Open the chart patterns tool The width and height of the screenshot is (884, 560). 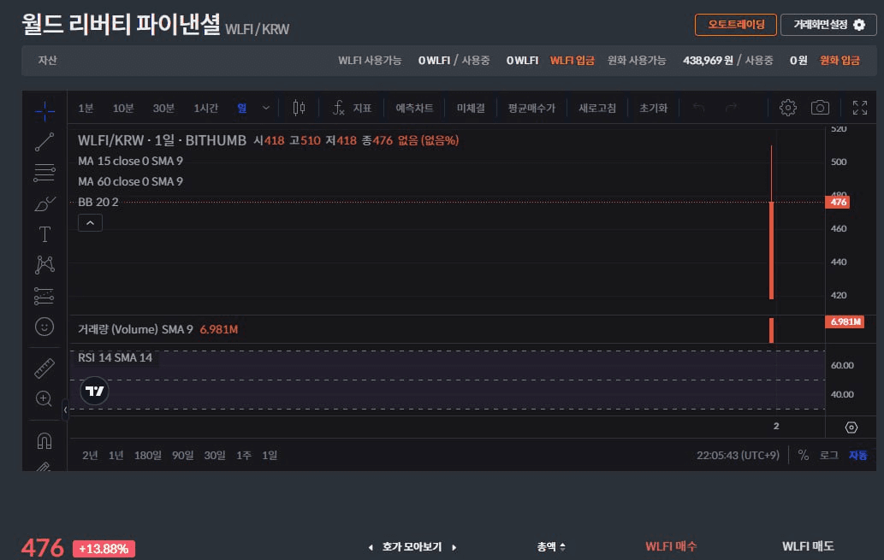44,265
